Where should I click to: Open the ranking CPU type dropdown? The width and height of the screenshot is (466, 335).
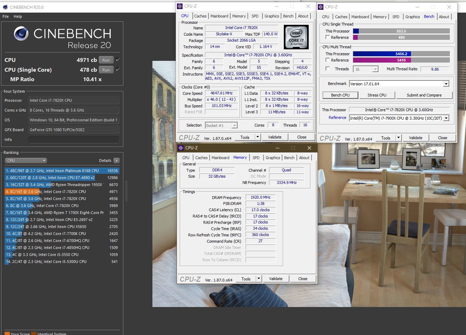pos(26,161)
